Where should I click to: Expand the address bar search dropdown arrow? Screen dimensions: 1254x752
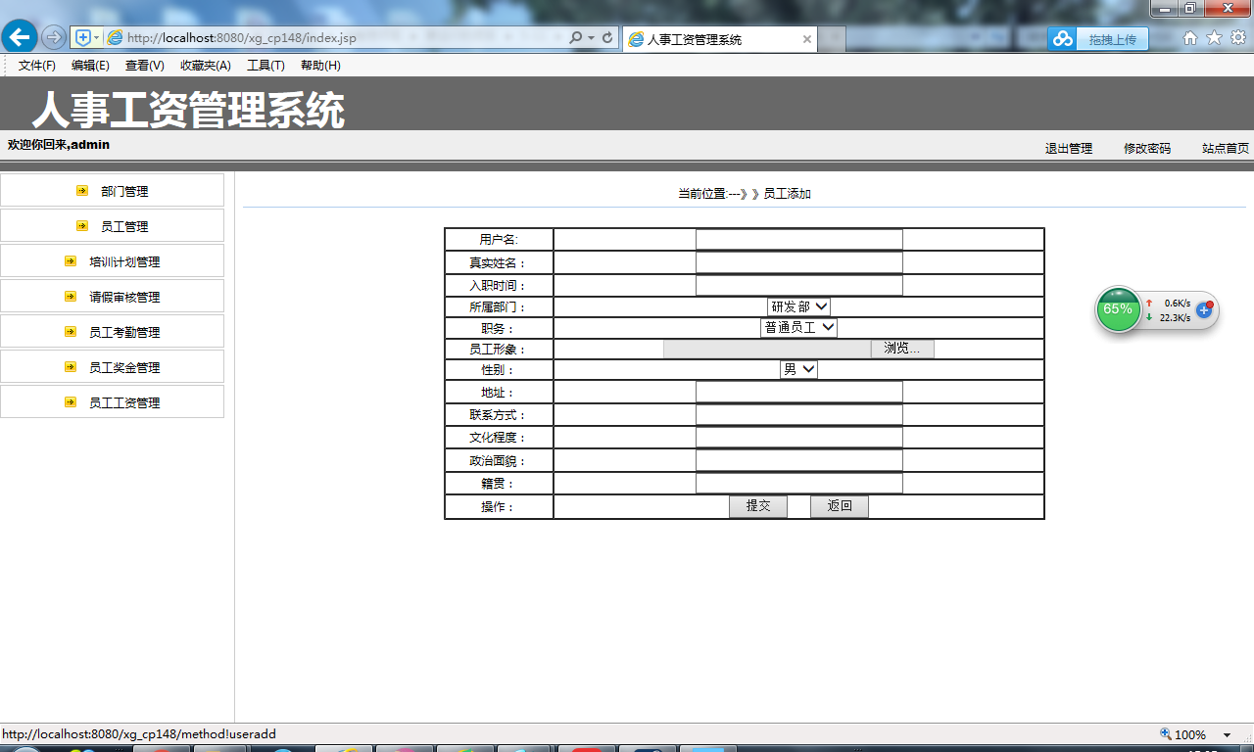point(591,38)
